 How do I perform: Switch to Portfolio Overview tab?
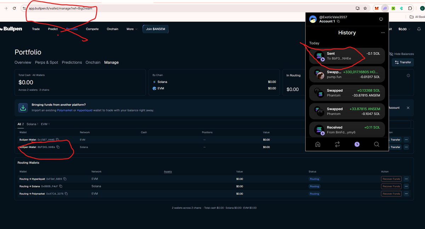pyautogui.click(x=23, y=62)
